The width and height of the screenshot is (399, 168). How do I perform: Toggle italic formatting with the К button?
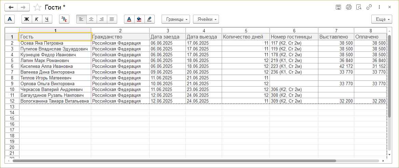(37, 19)
